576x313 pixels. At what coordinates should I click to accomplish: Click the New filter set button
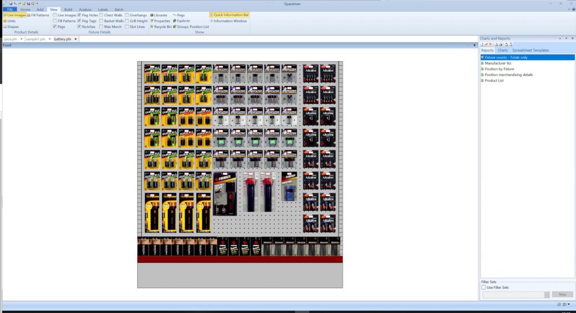tap(562, 294)
